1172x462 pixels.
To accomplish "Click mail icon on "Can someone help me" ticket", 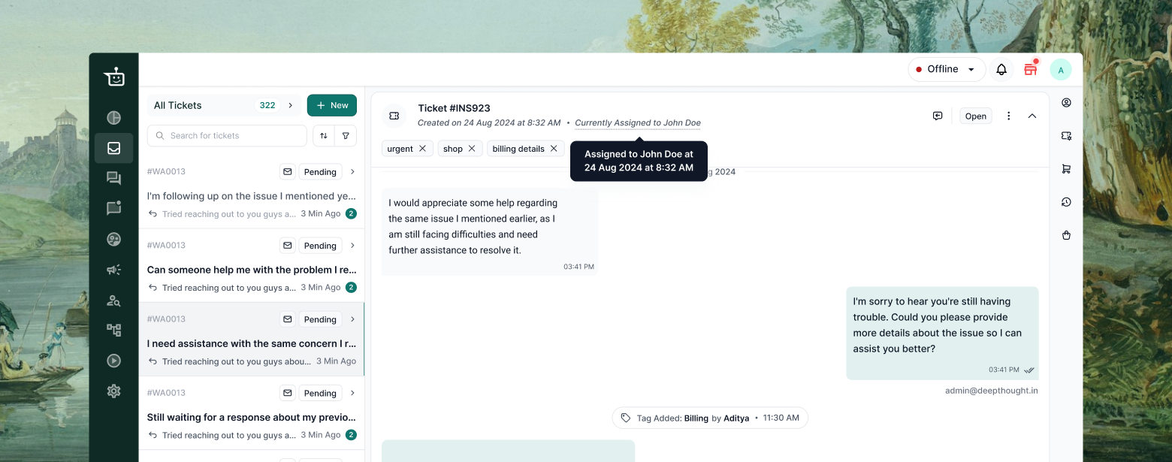I will pos(287,246).
